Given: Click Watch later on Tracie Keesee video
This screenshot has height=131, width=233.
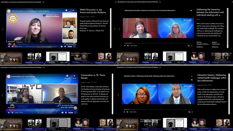Looking at the screenshot, I should [x=67, y=77].
